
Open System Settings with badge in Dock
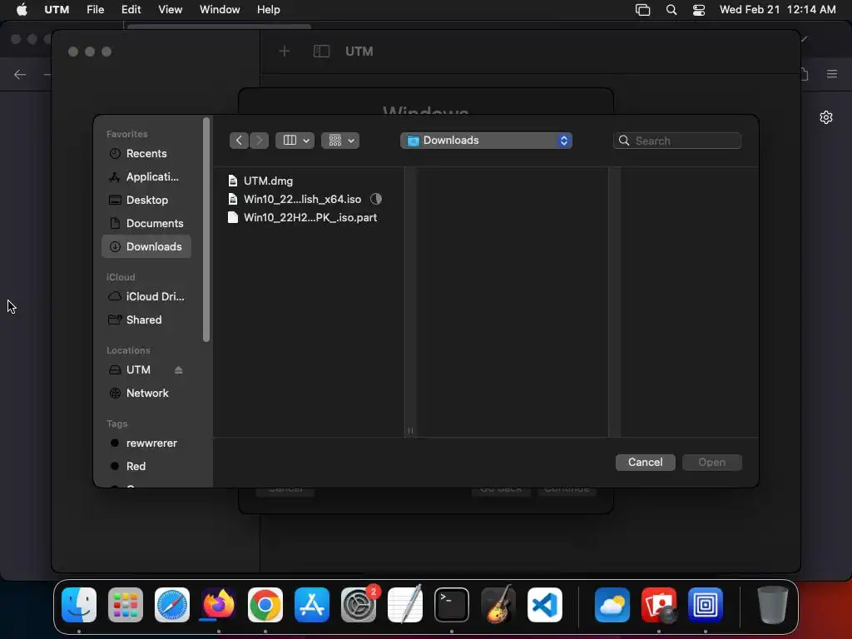coord(359,605)
